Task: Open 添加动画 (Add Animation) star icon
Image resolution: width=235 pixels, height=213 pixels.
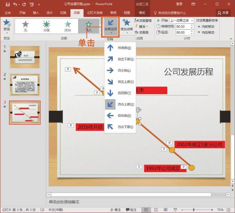Action: pyautogui.click(x=126, y=23)
